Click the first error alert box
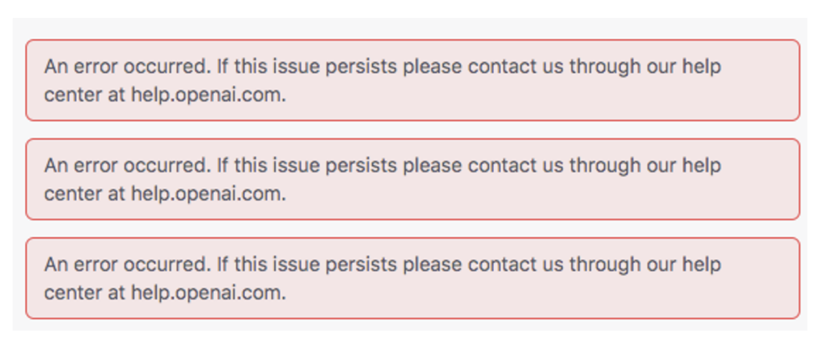Screen dimensions: 828x348 click(x=412, y=80)
